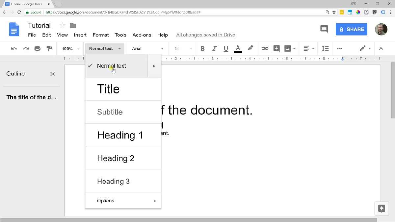Open the comments history icon
395x222 pixels.
(x=324, y=29)
